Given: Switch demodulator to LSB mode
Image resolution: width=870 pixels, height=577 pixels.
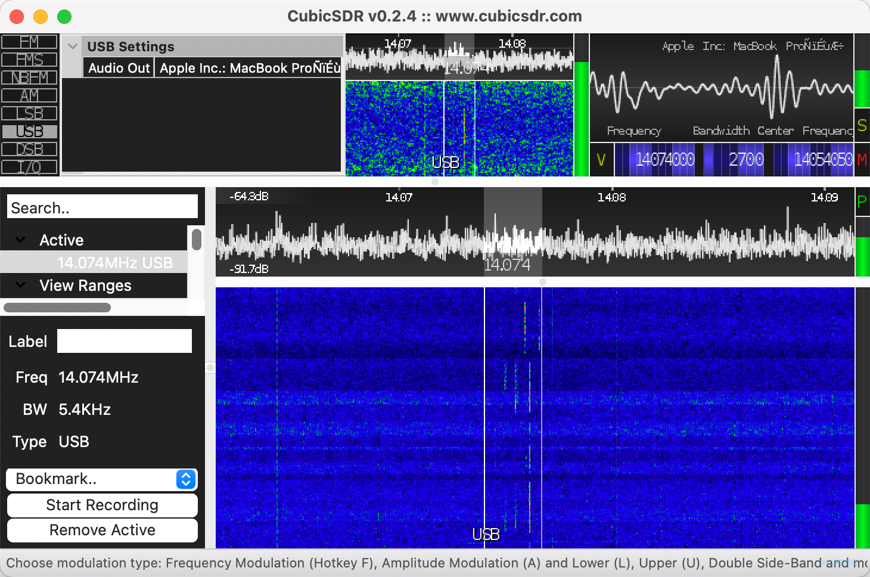Looking at the screenshot, I should coord(29,113).
